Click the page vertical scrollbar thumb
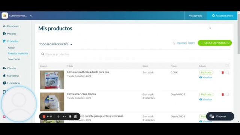Screen dimensions: 240x135 coord(238,34)
